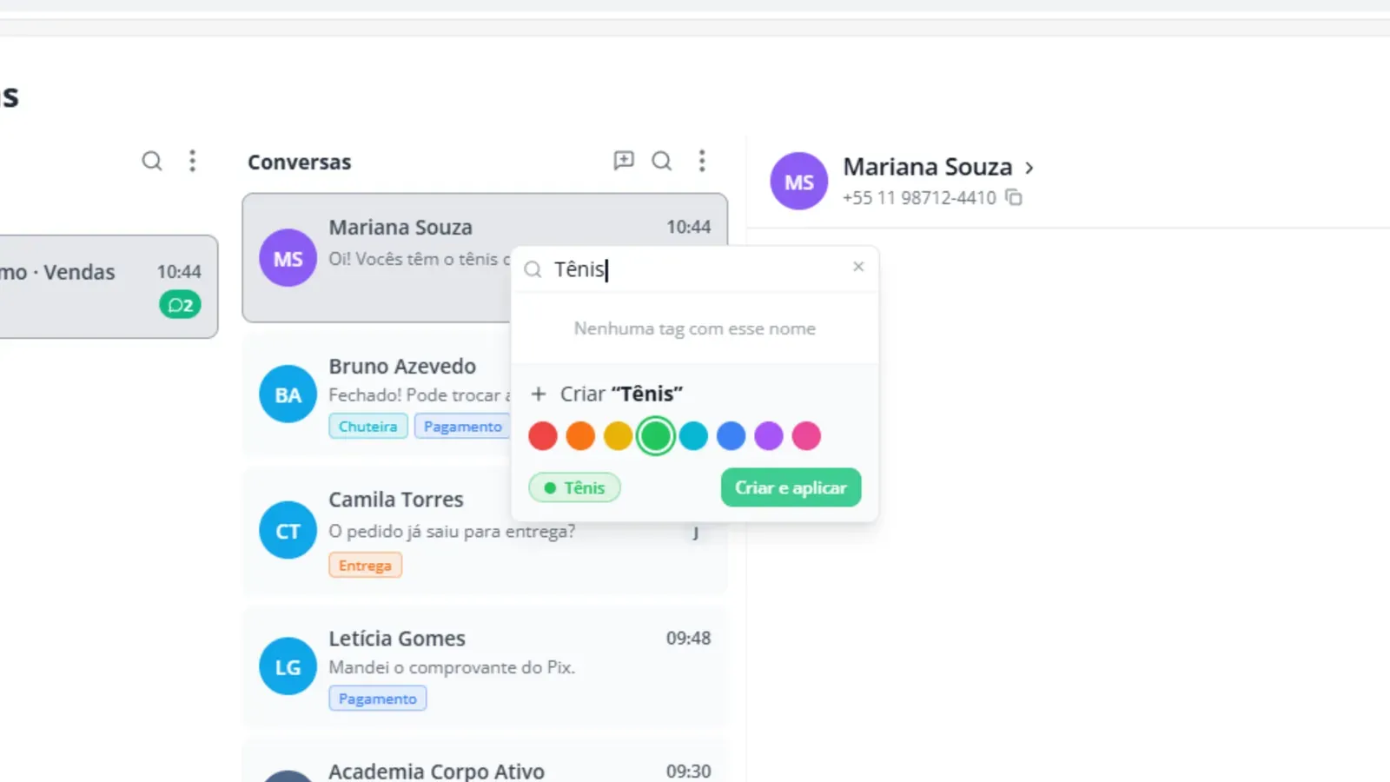Click the plus icon next to Criar "Tênis"

click(539, 394)
